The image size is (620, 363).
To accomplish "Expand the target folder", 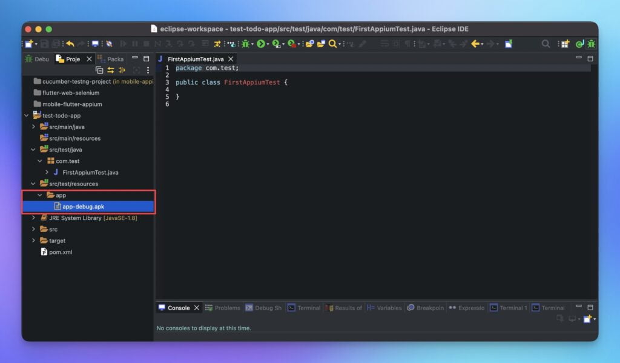I will pyautogui.click(x=34, y=241).
